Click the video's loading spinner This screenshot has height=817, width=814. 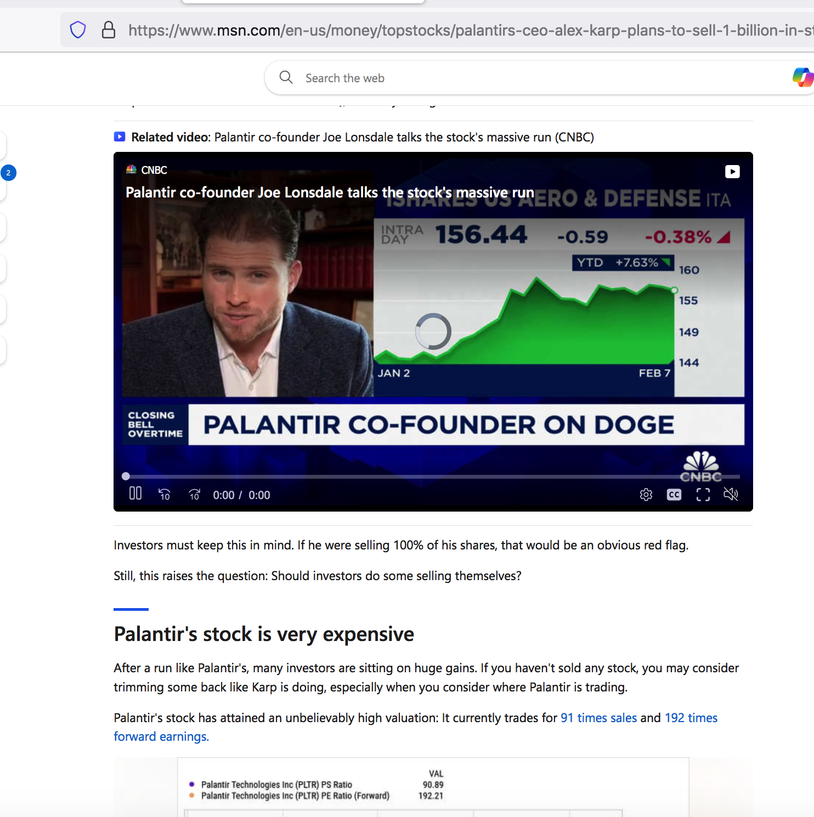point(433,331)
